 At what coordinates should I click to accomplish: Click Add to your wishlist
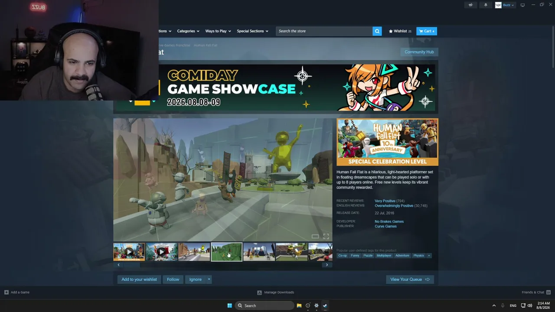coord(139,279)
